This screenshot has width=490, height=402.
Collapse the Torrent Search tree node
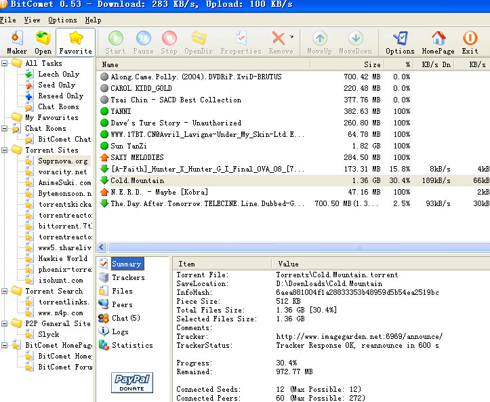point(4,291)
